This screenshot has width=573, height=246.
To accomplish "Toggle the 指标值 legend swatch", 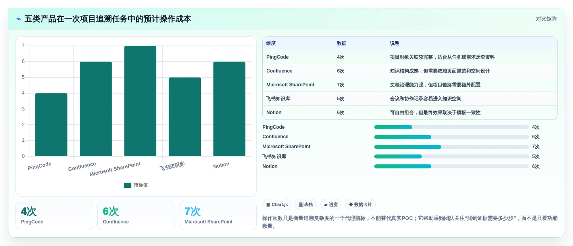I will point(128,185).
